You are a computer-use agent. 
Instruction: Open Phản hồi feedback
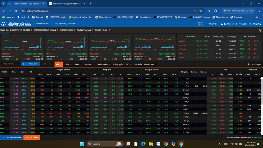coord(229,24)
